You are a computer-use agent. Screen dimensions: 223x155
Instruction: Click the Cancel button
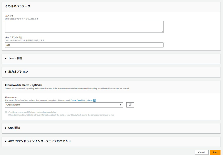[x=201, y=152]
